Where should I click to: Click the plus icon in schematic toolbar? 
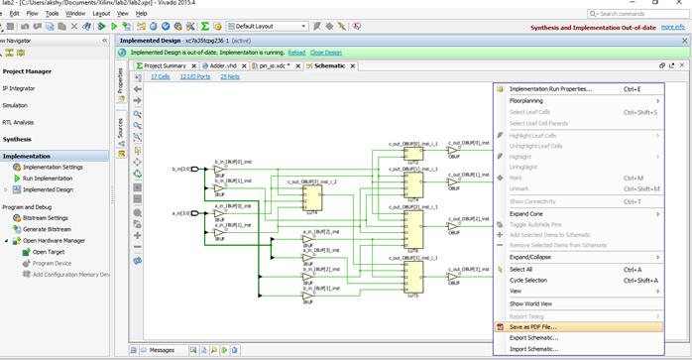tap(138, 235)
